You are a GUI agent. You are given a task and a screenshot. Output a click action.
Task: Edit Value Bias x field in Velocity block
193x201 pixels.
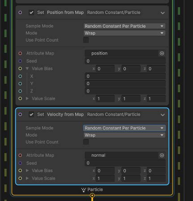[x=105, y=171]
